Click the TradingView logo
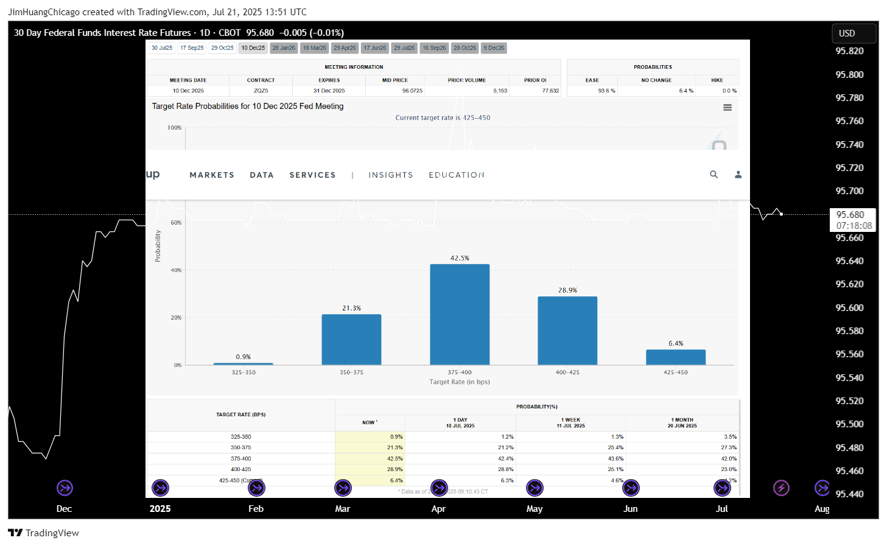Screen dimensions: 887x546 [x=44, y=533]
